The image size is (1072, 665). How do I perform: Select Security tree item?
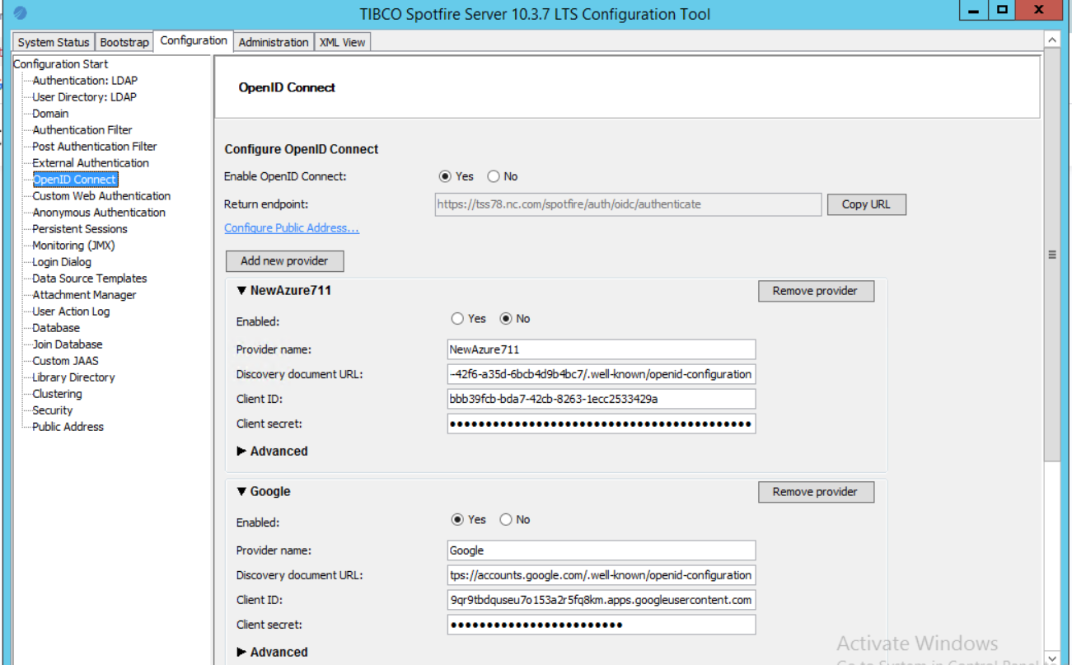[x=52, y=410]
